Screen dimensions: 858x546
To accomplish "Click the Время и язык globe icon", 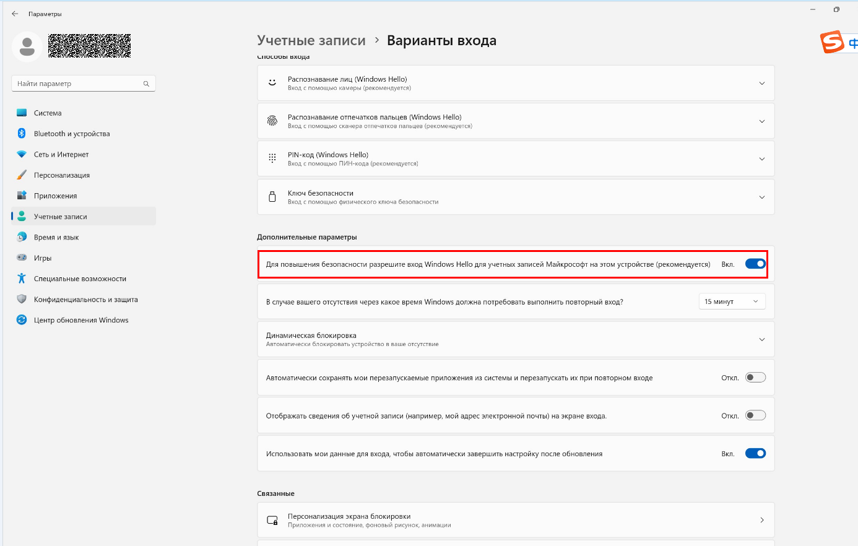I will tap(22, 237).
